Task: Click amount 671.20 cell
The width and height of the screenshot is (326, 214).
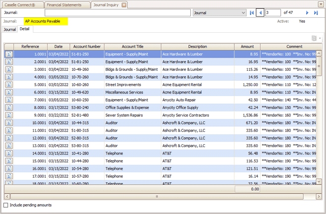Action: click(247, 123)
